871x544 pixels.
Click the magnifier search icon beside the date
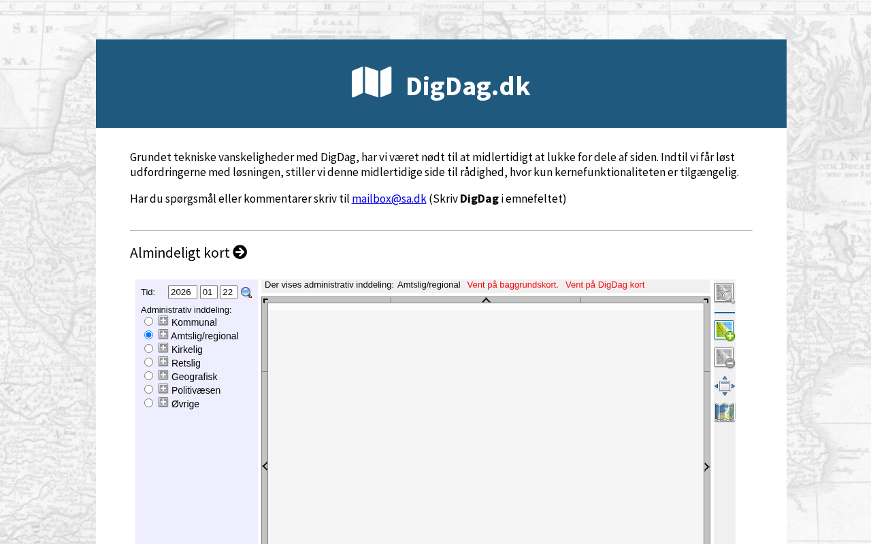[246, 292]
